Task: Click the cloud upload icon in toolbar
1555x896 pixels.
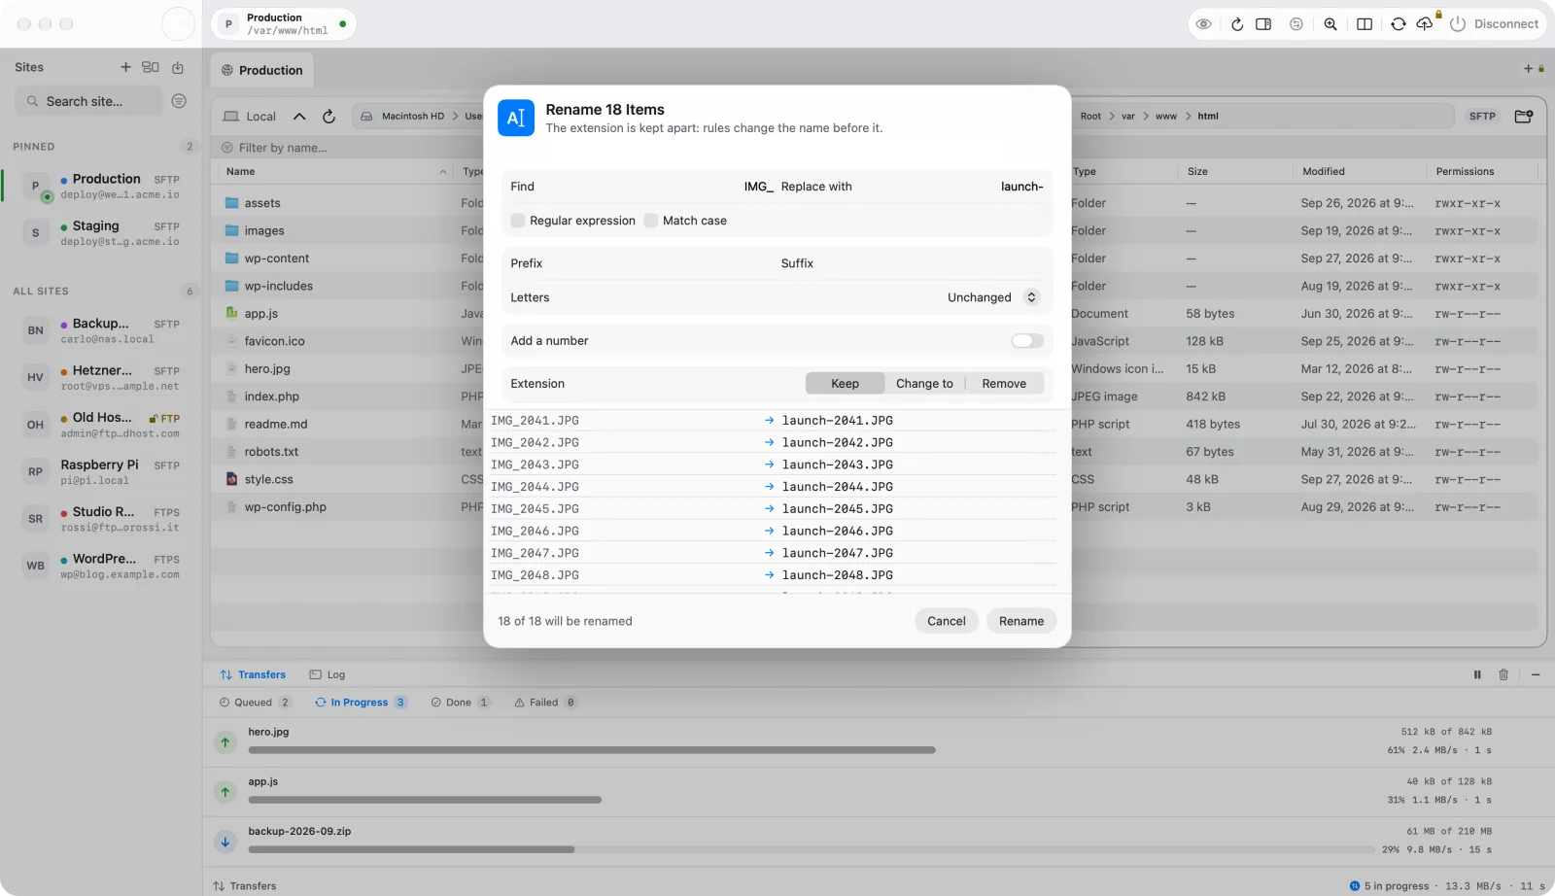Action: [x=1425, y=24]
